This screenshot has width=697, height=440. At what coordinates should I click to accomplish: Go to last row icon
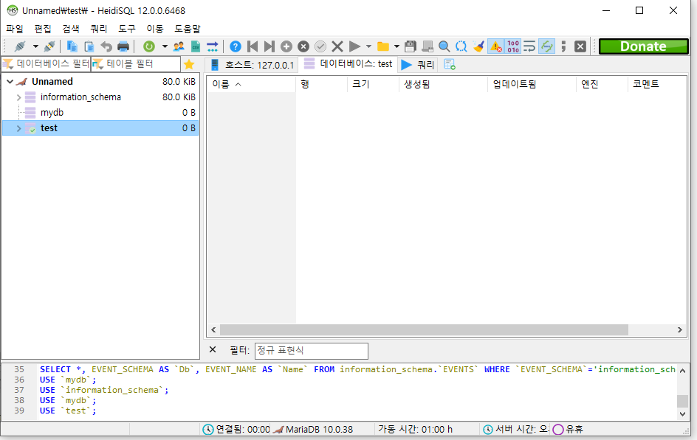point(269,46)
